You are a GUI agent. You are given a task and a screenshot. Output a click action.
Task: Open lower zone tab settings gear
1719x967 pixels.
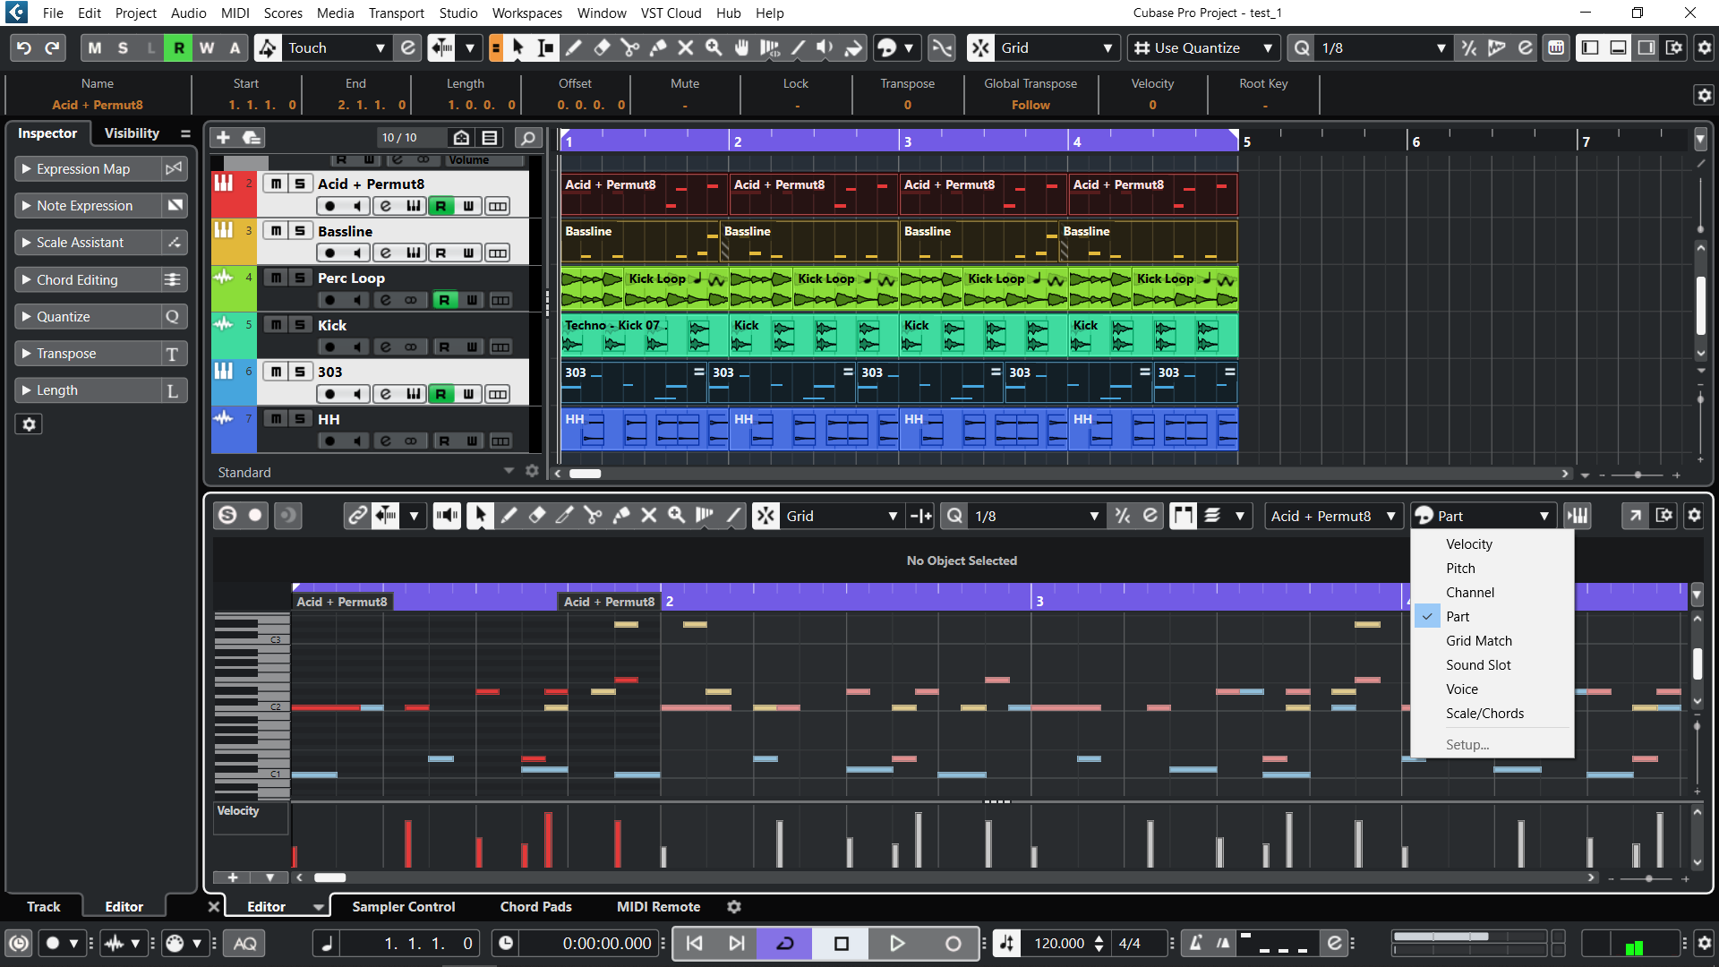[x=734, y=907]
